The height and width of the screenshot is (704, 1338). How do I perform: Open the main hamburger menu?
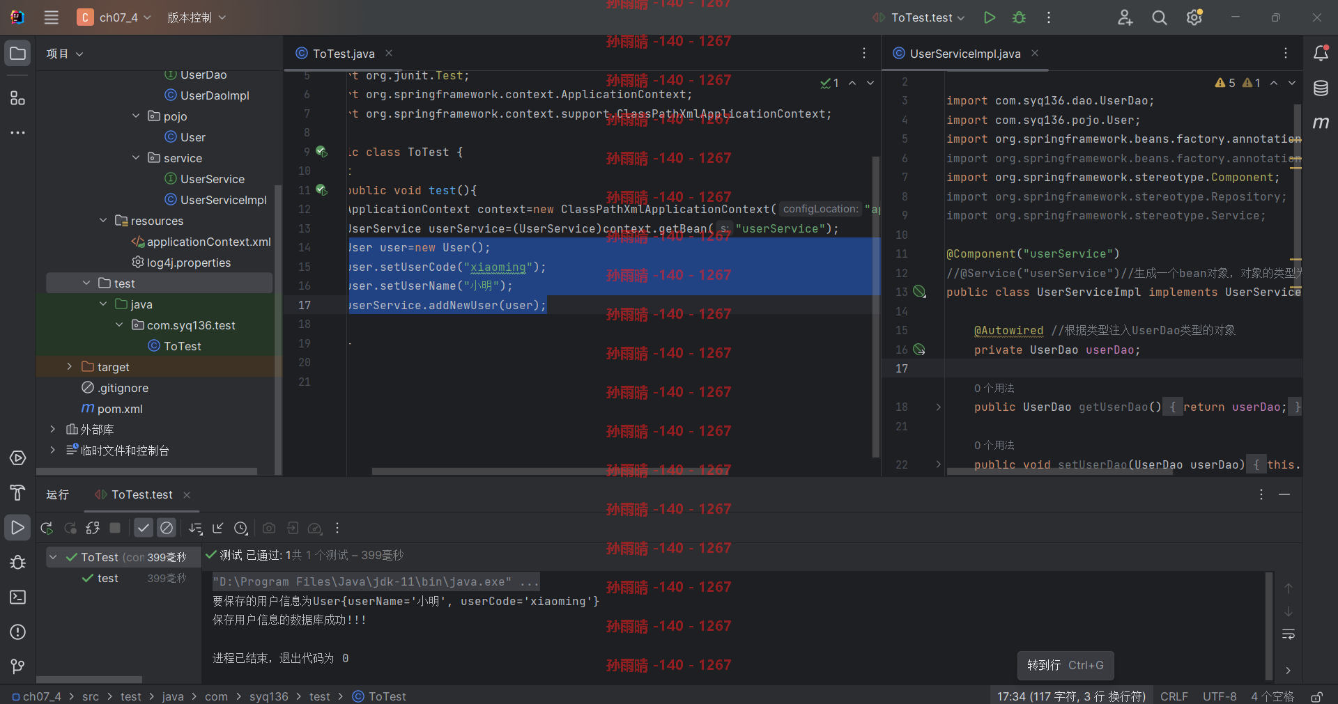(x=51, y=17)
